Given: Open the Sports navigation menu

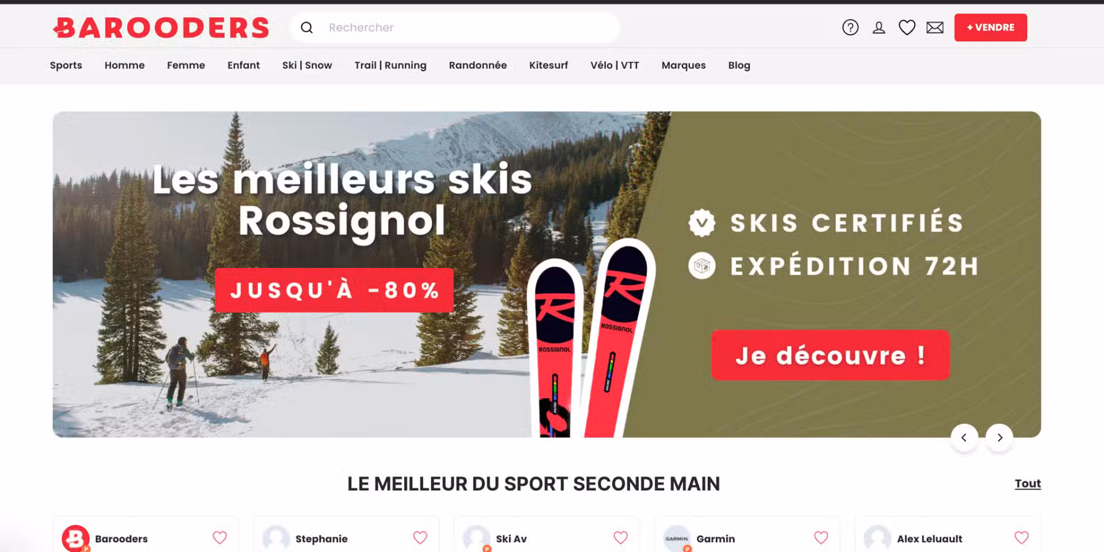Looking at the screenshot, I should 66,66.
